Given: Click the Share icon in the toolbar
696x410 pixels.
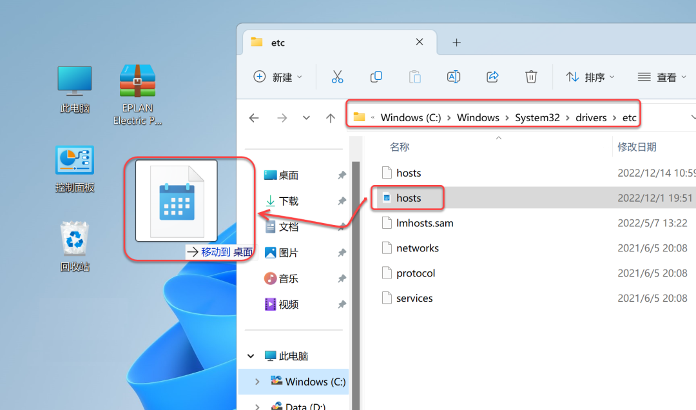Looking at the screenshot, I should (492, 76).
